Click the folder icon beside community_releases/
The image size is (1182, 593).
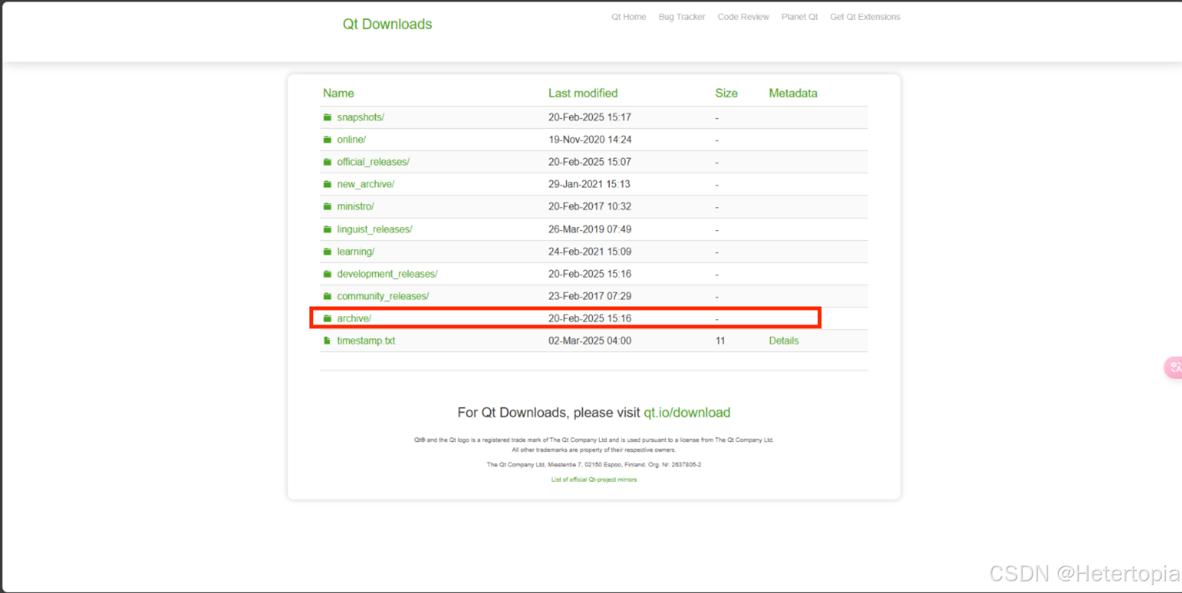click(327, 296)
